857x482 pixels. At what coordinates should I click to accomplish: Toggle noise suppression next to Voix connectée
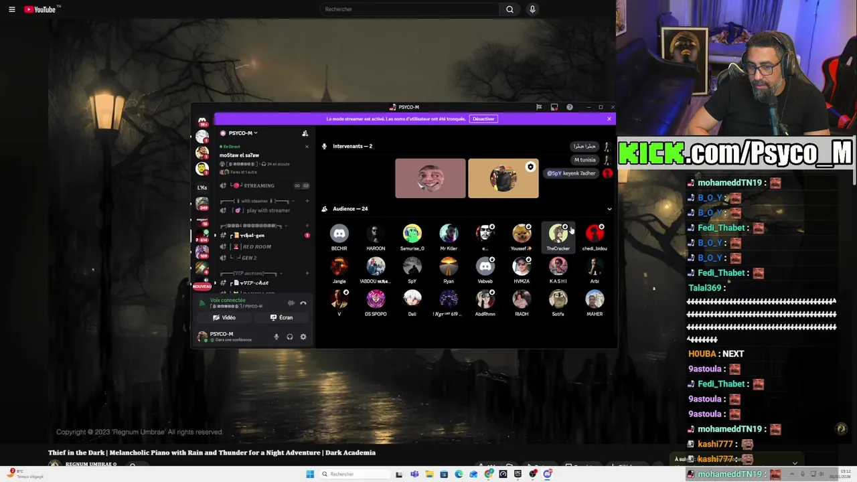(291, 303)
